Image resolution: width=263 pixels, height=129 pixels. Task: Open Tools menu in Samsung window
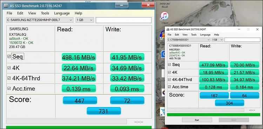tap(45, 13)
